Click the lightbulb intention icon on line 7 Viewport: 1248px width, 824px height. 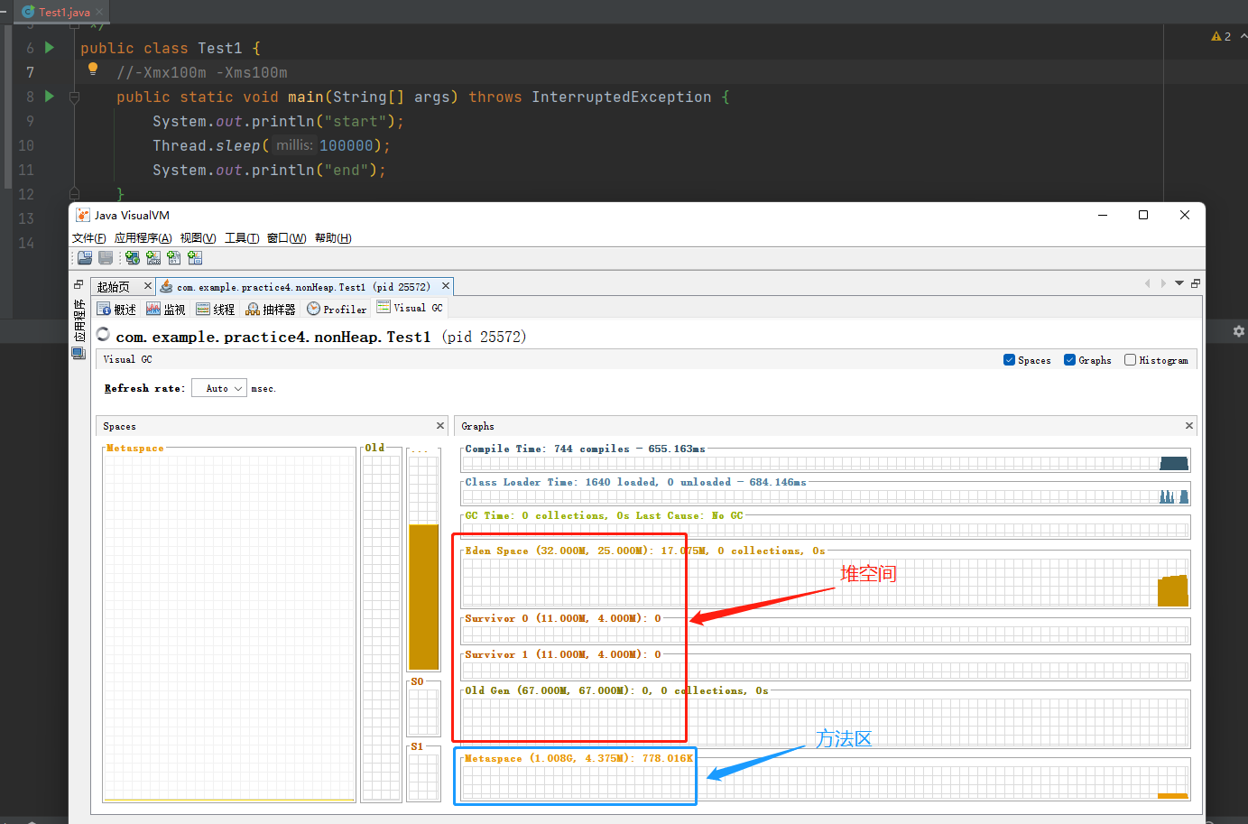coord(92,69)
